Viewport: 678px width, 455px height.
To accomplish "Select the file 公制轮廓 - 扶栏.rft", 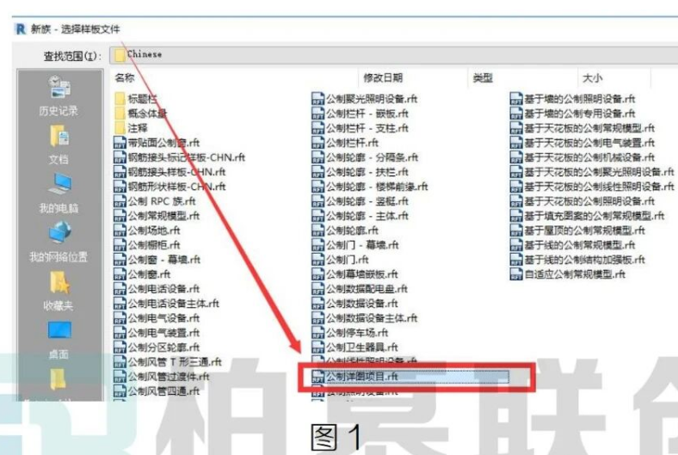I will pos(361,172).
